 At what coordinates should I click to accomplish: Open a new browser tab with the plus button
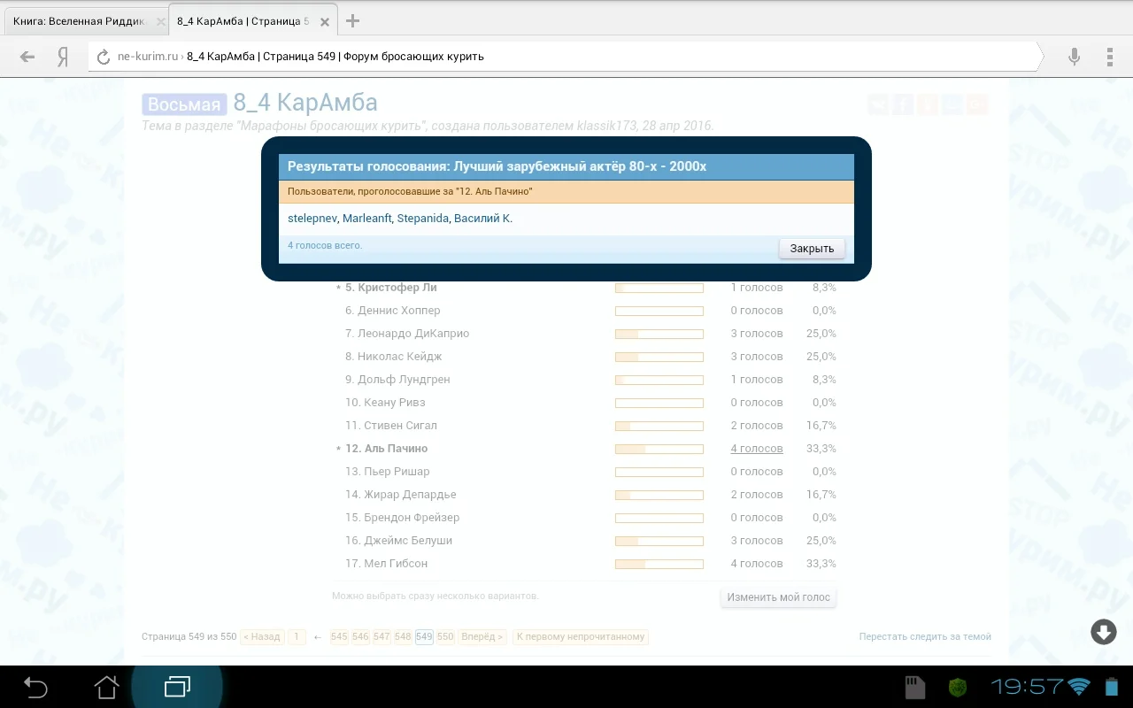click(354, 19)
